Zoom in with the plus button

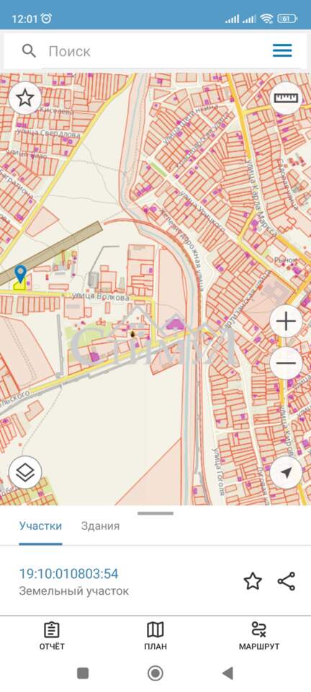click(x=286, y=321)
